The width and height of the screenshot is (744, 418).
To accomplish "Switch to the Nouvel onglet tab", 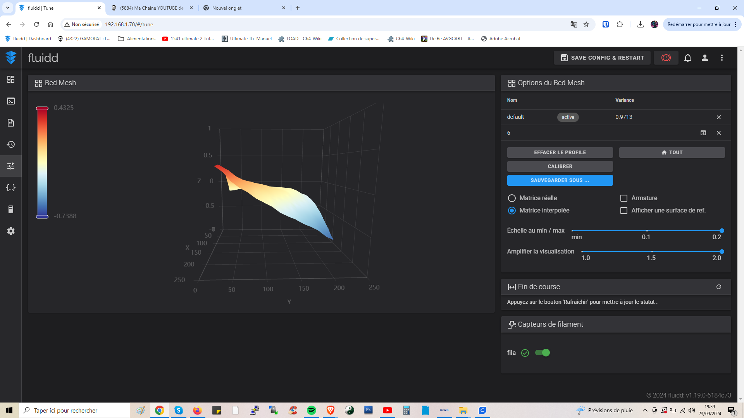I will click(245, 8).
